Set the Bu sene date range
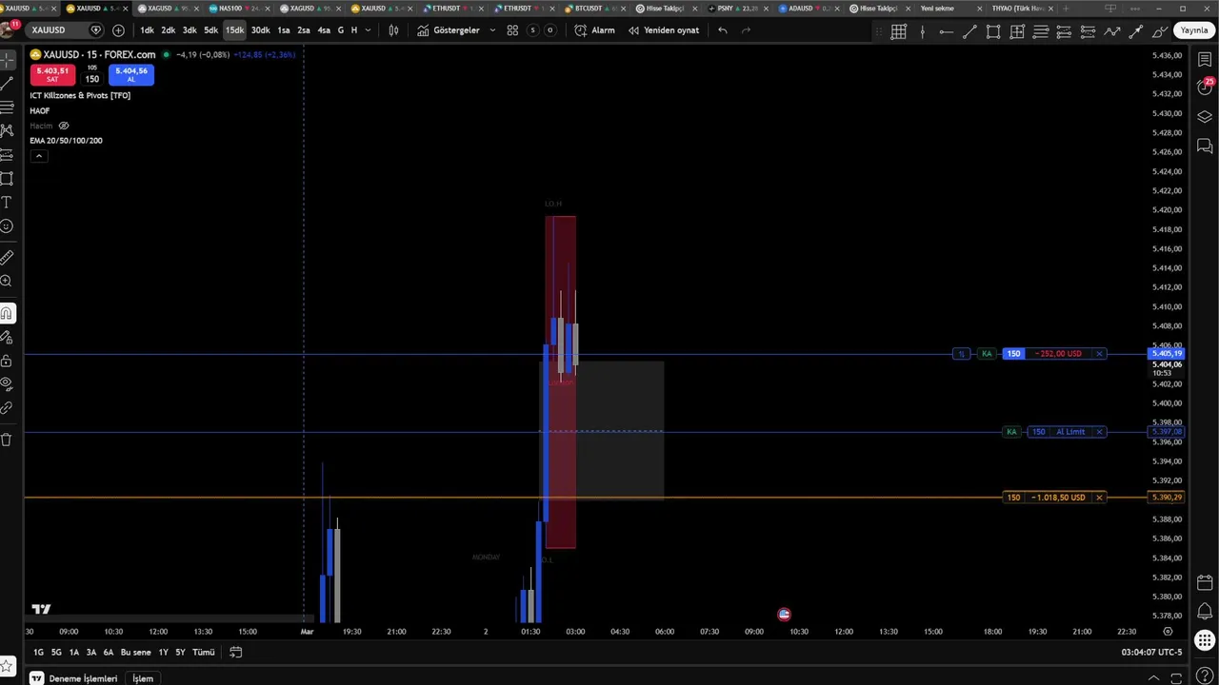 click(135, 652)
